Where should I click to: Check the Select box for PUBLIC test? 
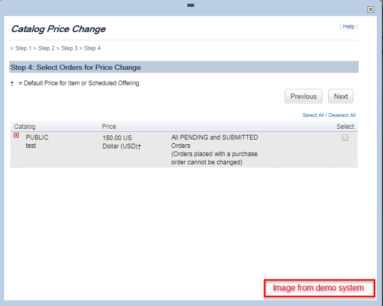tap(345, 137)
